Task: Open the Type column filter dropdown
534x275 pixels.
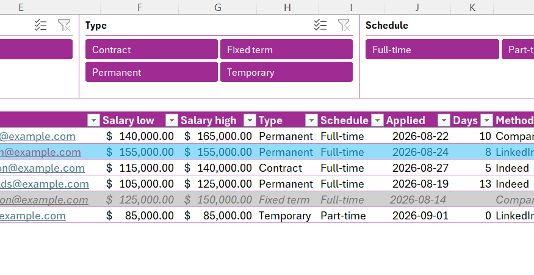Action: 311,120
